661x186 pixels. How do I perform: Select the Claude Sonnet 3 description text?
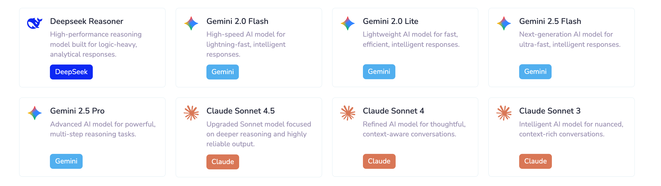pyautogui.click(x=571, y=129)
